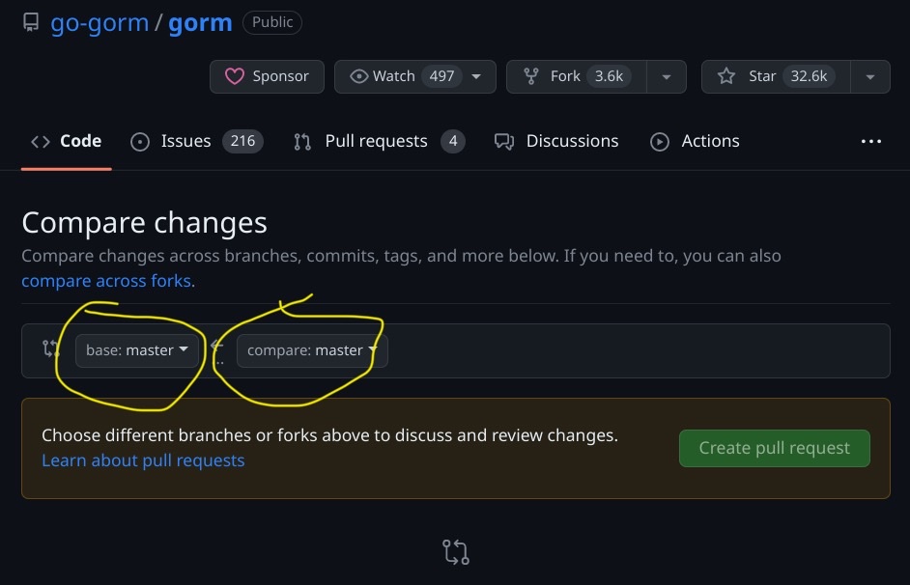Open the Learn about pull requests link
Image resolution: width=910 pixels, height=585 pixels.
point(143,460)
